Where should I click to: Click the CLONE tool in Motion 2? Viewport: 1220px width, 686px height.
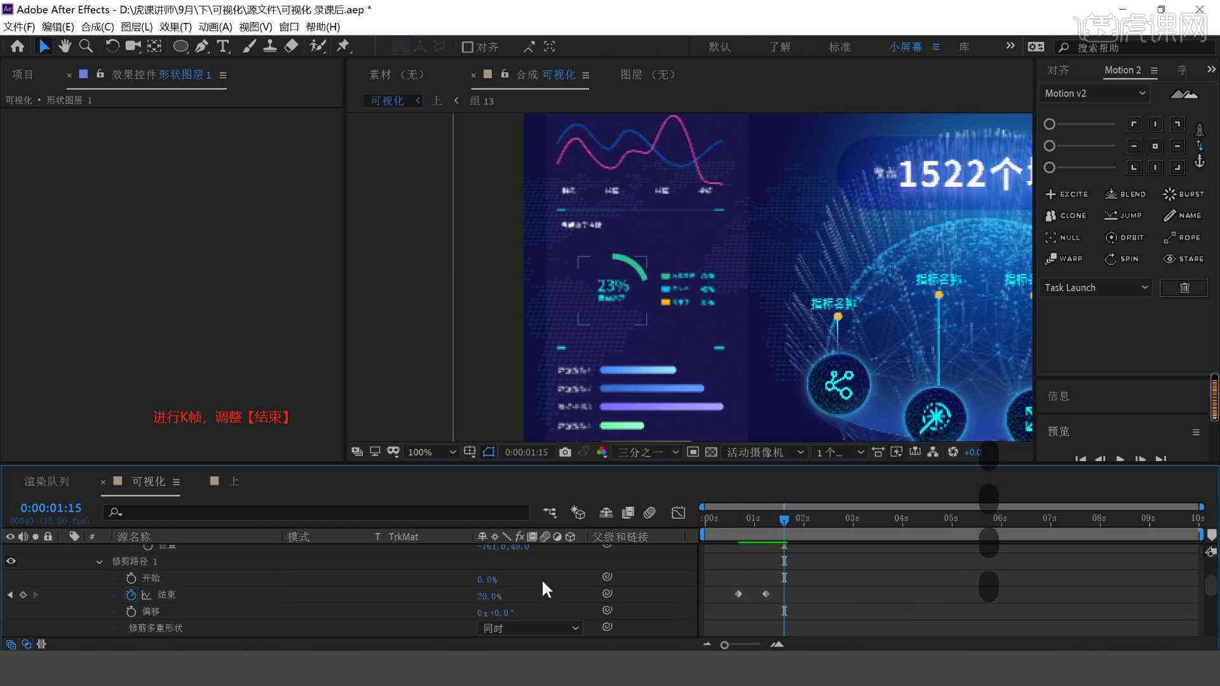pyautogui.click(x=1066, y=216)
